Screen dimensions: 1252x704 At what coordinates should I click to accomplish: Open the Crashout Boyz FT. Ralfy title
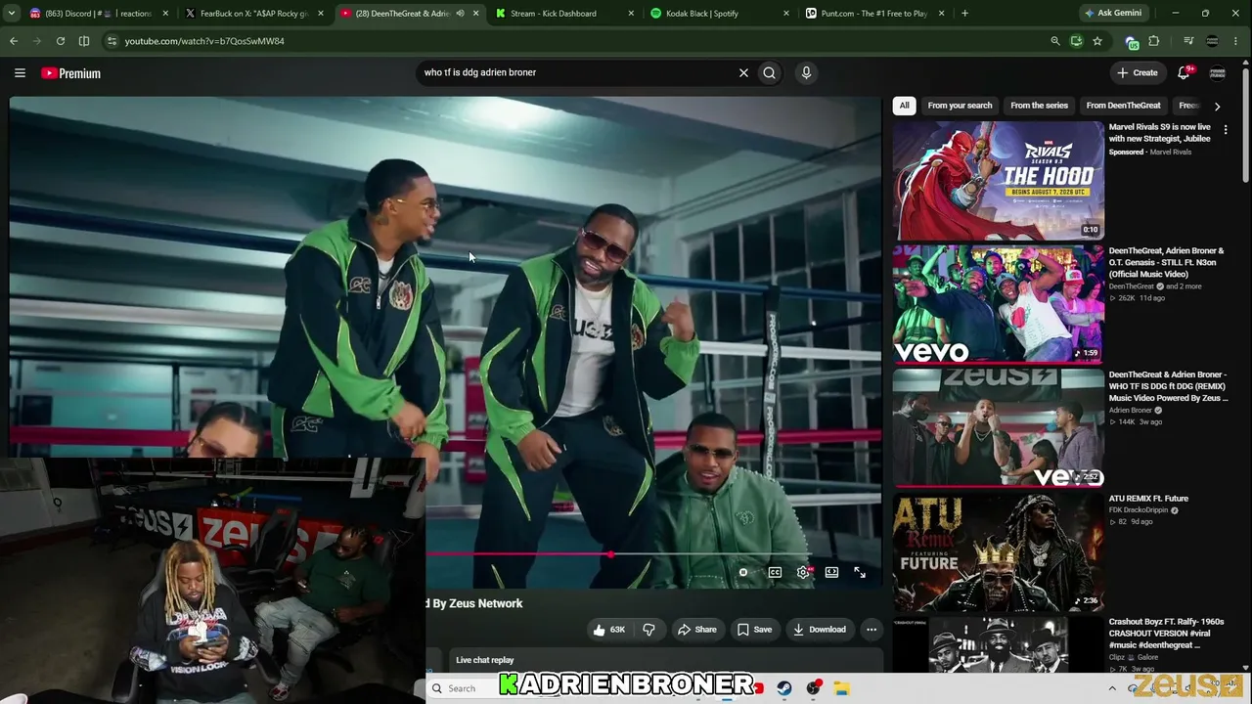point(1167,634)
